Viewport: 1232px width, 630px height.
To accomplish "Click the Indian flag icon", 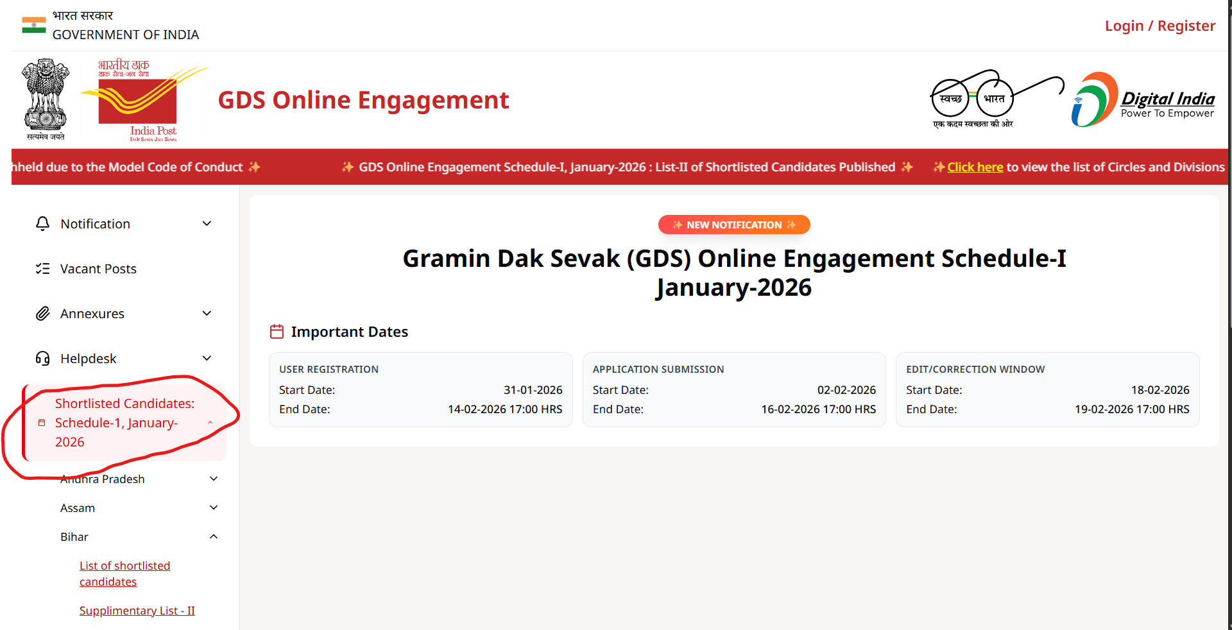I will tap(33, 25).
